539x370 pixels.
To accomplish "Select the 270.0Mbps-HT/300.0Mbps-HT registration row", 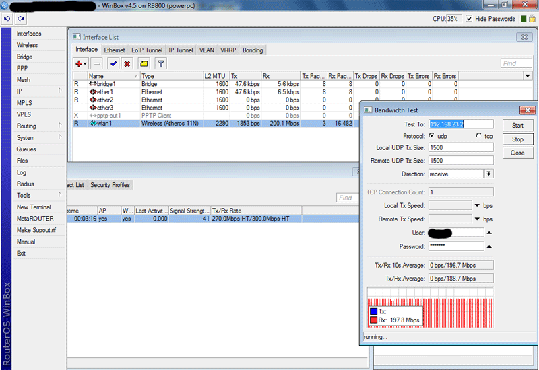I will (213, 219).
